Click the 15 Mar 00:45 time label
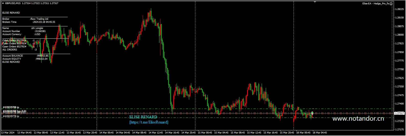406x136 pixels. click(x=205, y=133)
